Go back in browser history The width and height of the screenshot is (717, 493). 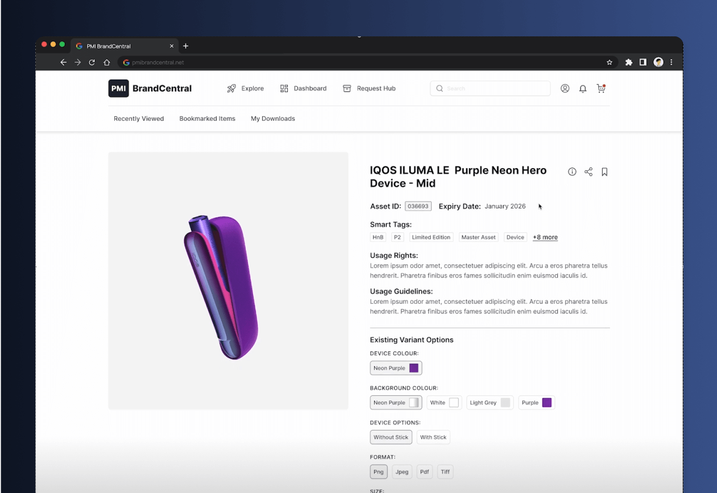63,62
